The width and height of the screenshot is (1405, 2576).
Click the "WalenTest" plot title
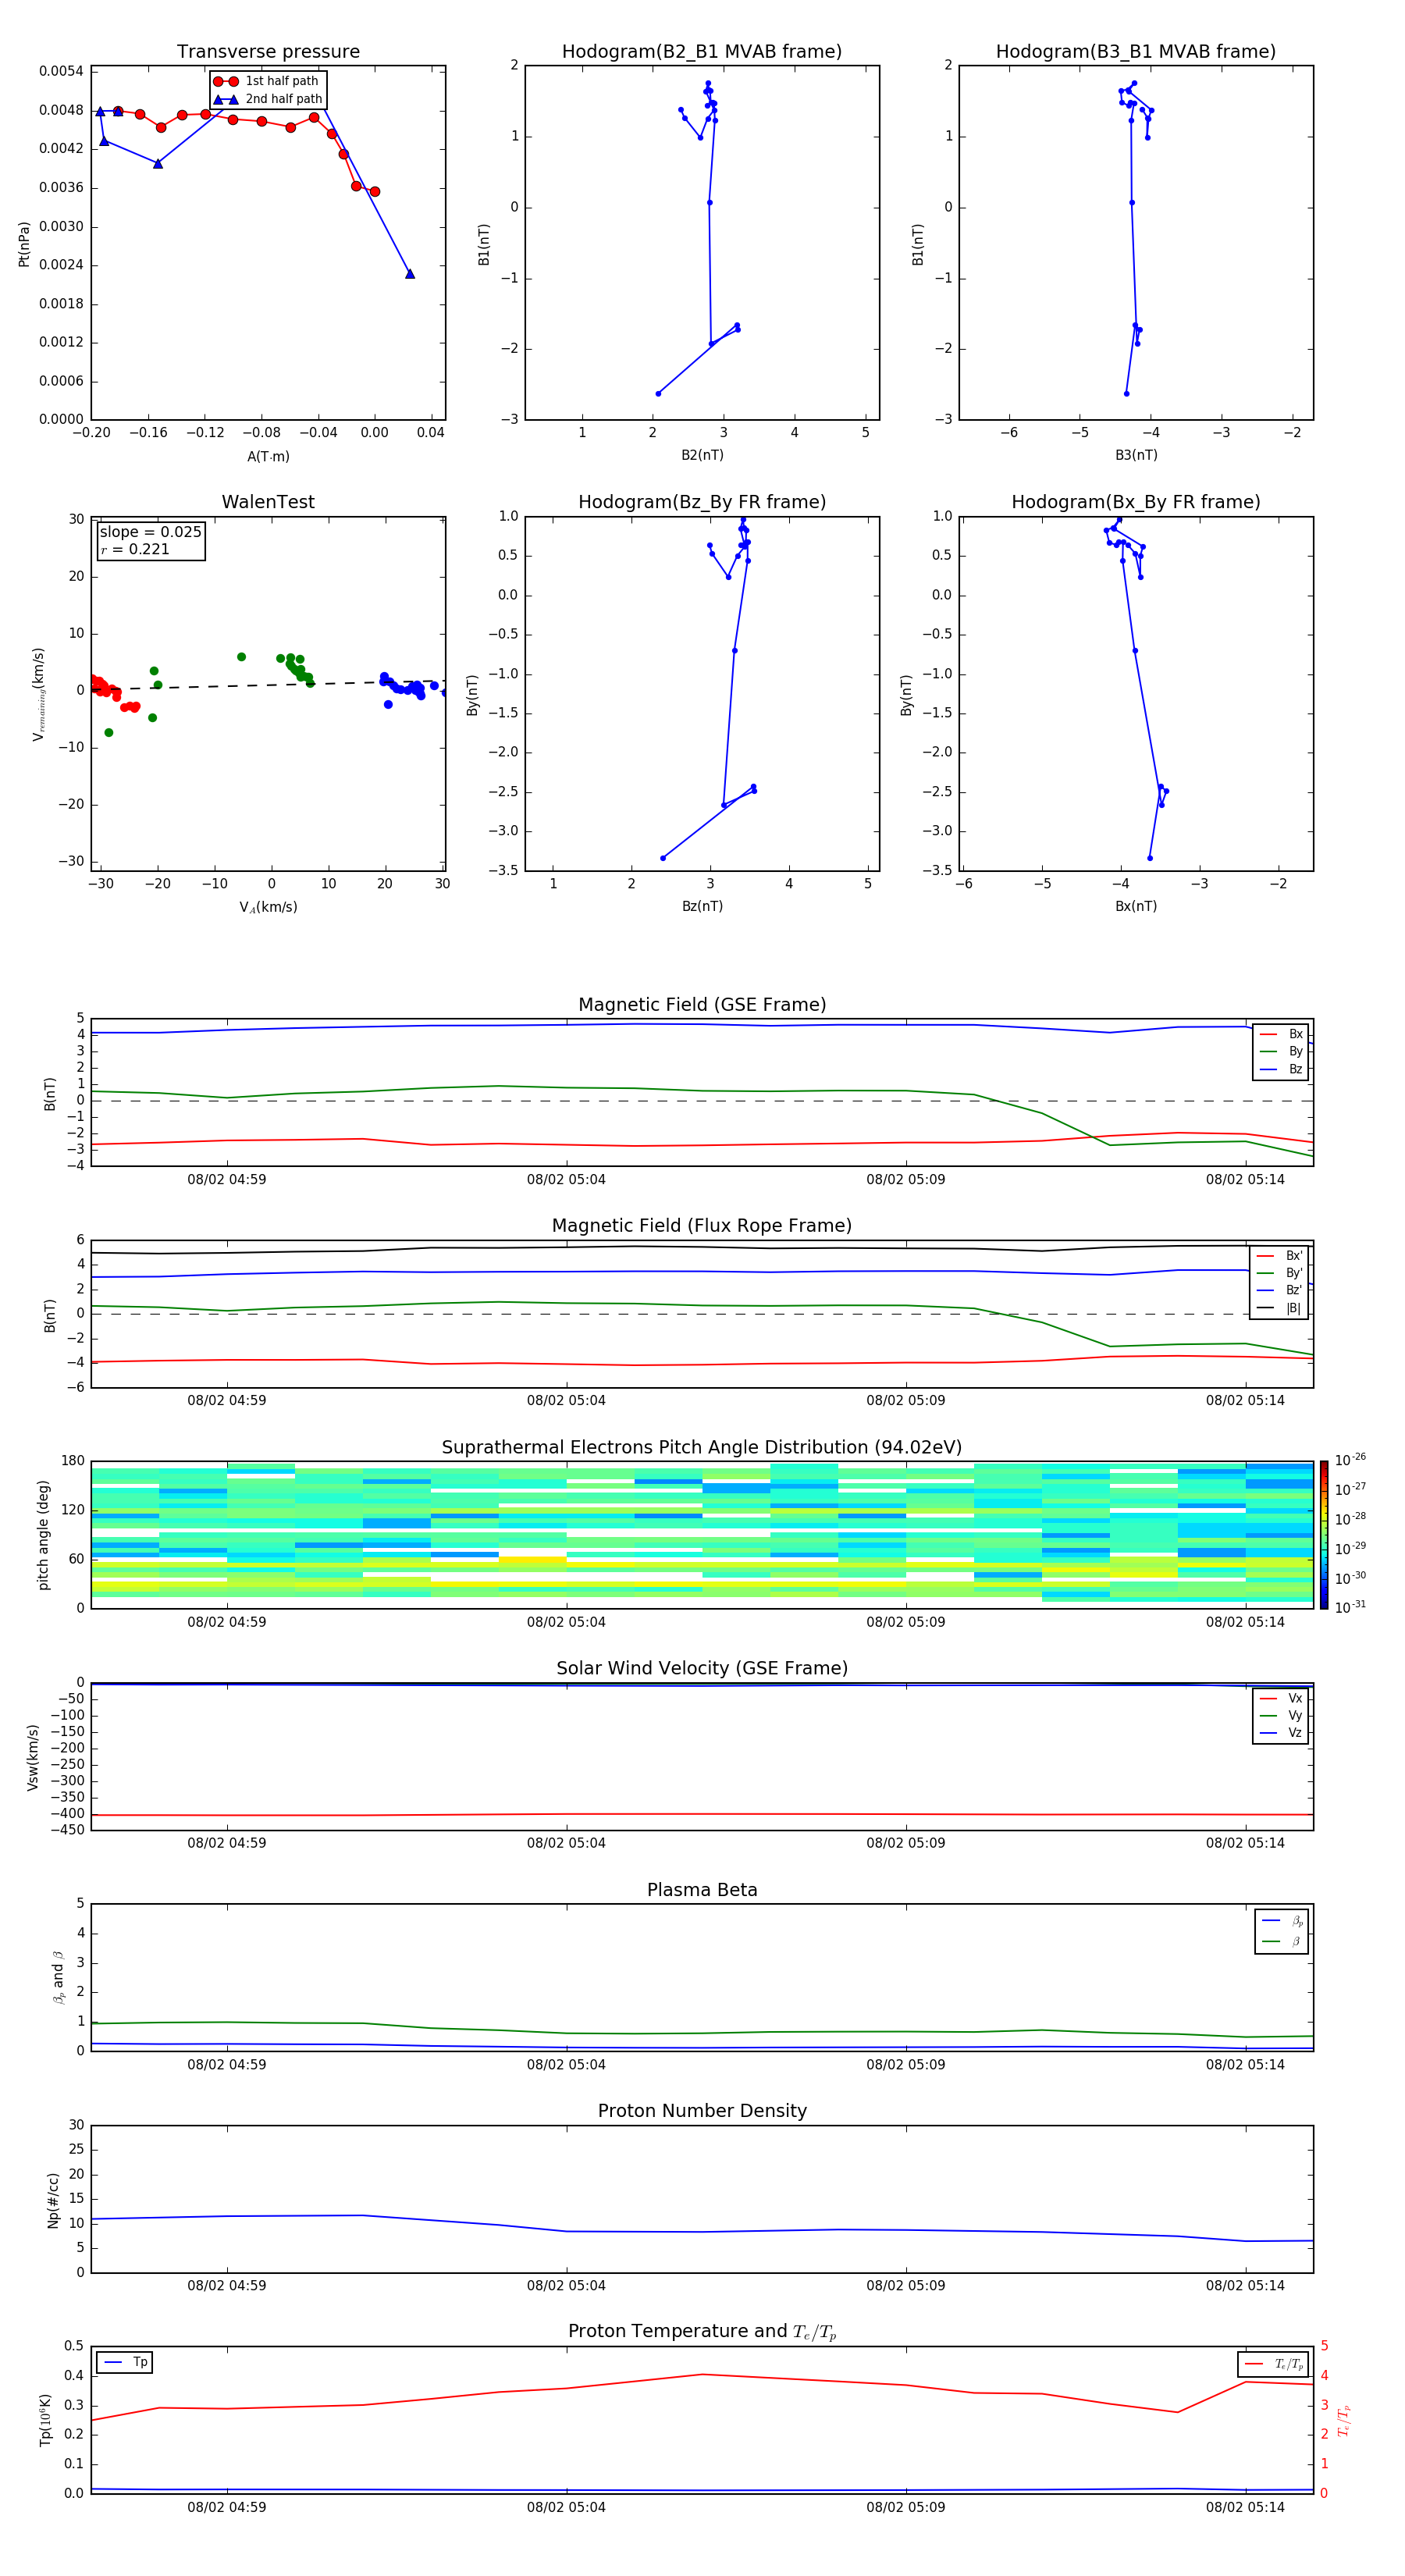click(x=268, y=502)
